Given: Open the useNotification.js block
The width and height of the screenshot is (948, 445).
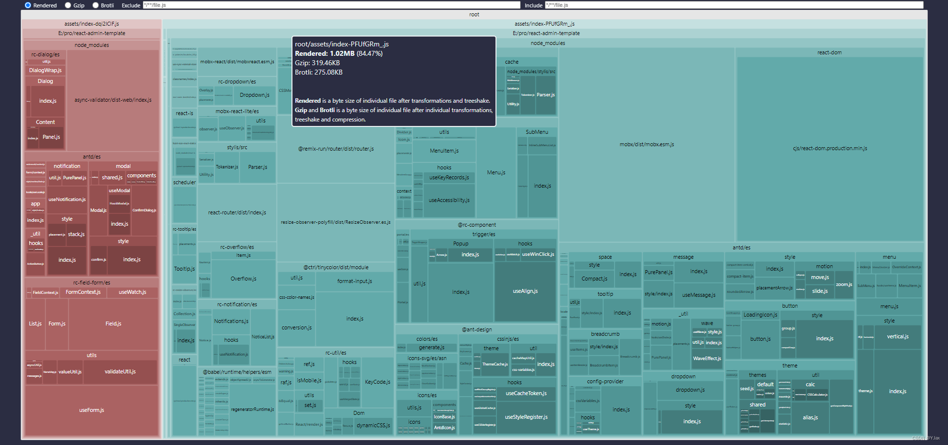Looking at the screenshot, I should coord(67,200).
